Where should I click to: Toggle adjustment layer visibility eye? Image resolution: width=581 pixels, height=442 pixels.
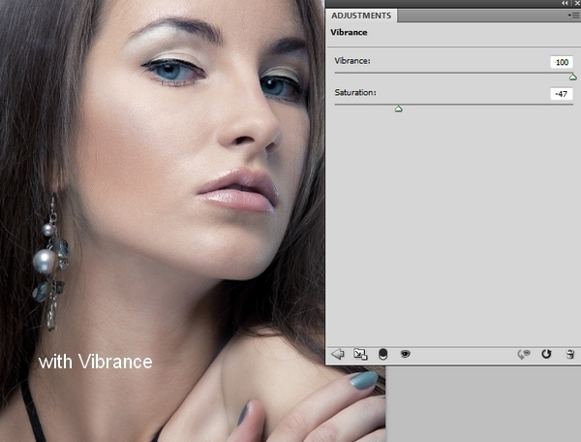pos(405,355)
